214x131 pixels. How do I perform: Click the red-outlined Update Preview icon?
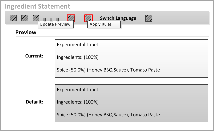(71, 18)
